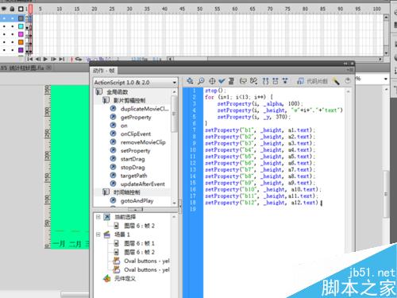Screen dimensions: 397x298
Task: Collapse the 当前选择 tree node
Action: (98, 217)
